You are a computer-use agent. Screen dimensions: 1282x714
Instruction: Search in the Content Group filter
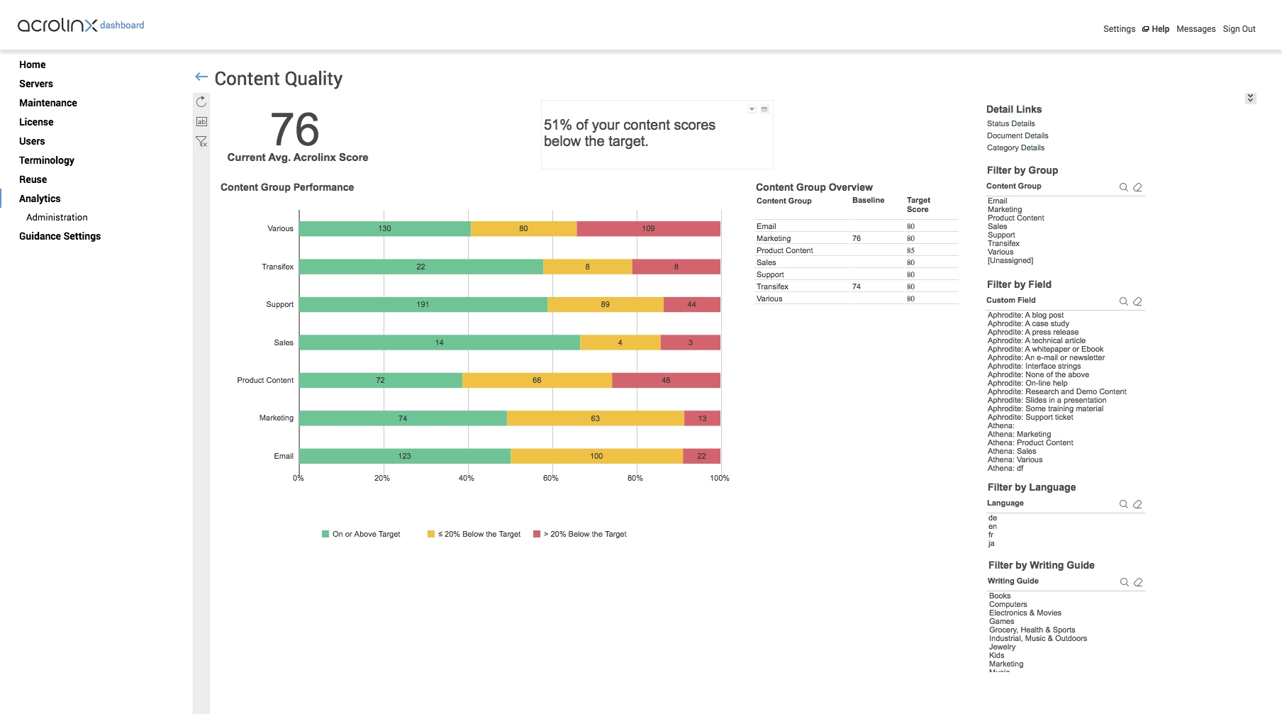(1123, 187)
